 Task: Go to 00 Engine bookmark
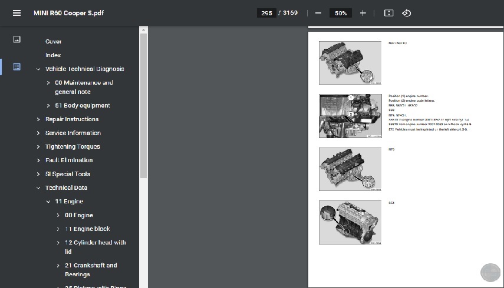pyautogui.click(x=79, y=215)
